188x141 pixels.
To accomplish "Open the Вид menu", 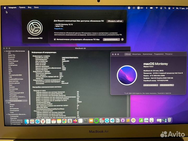I will point(30,7).
